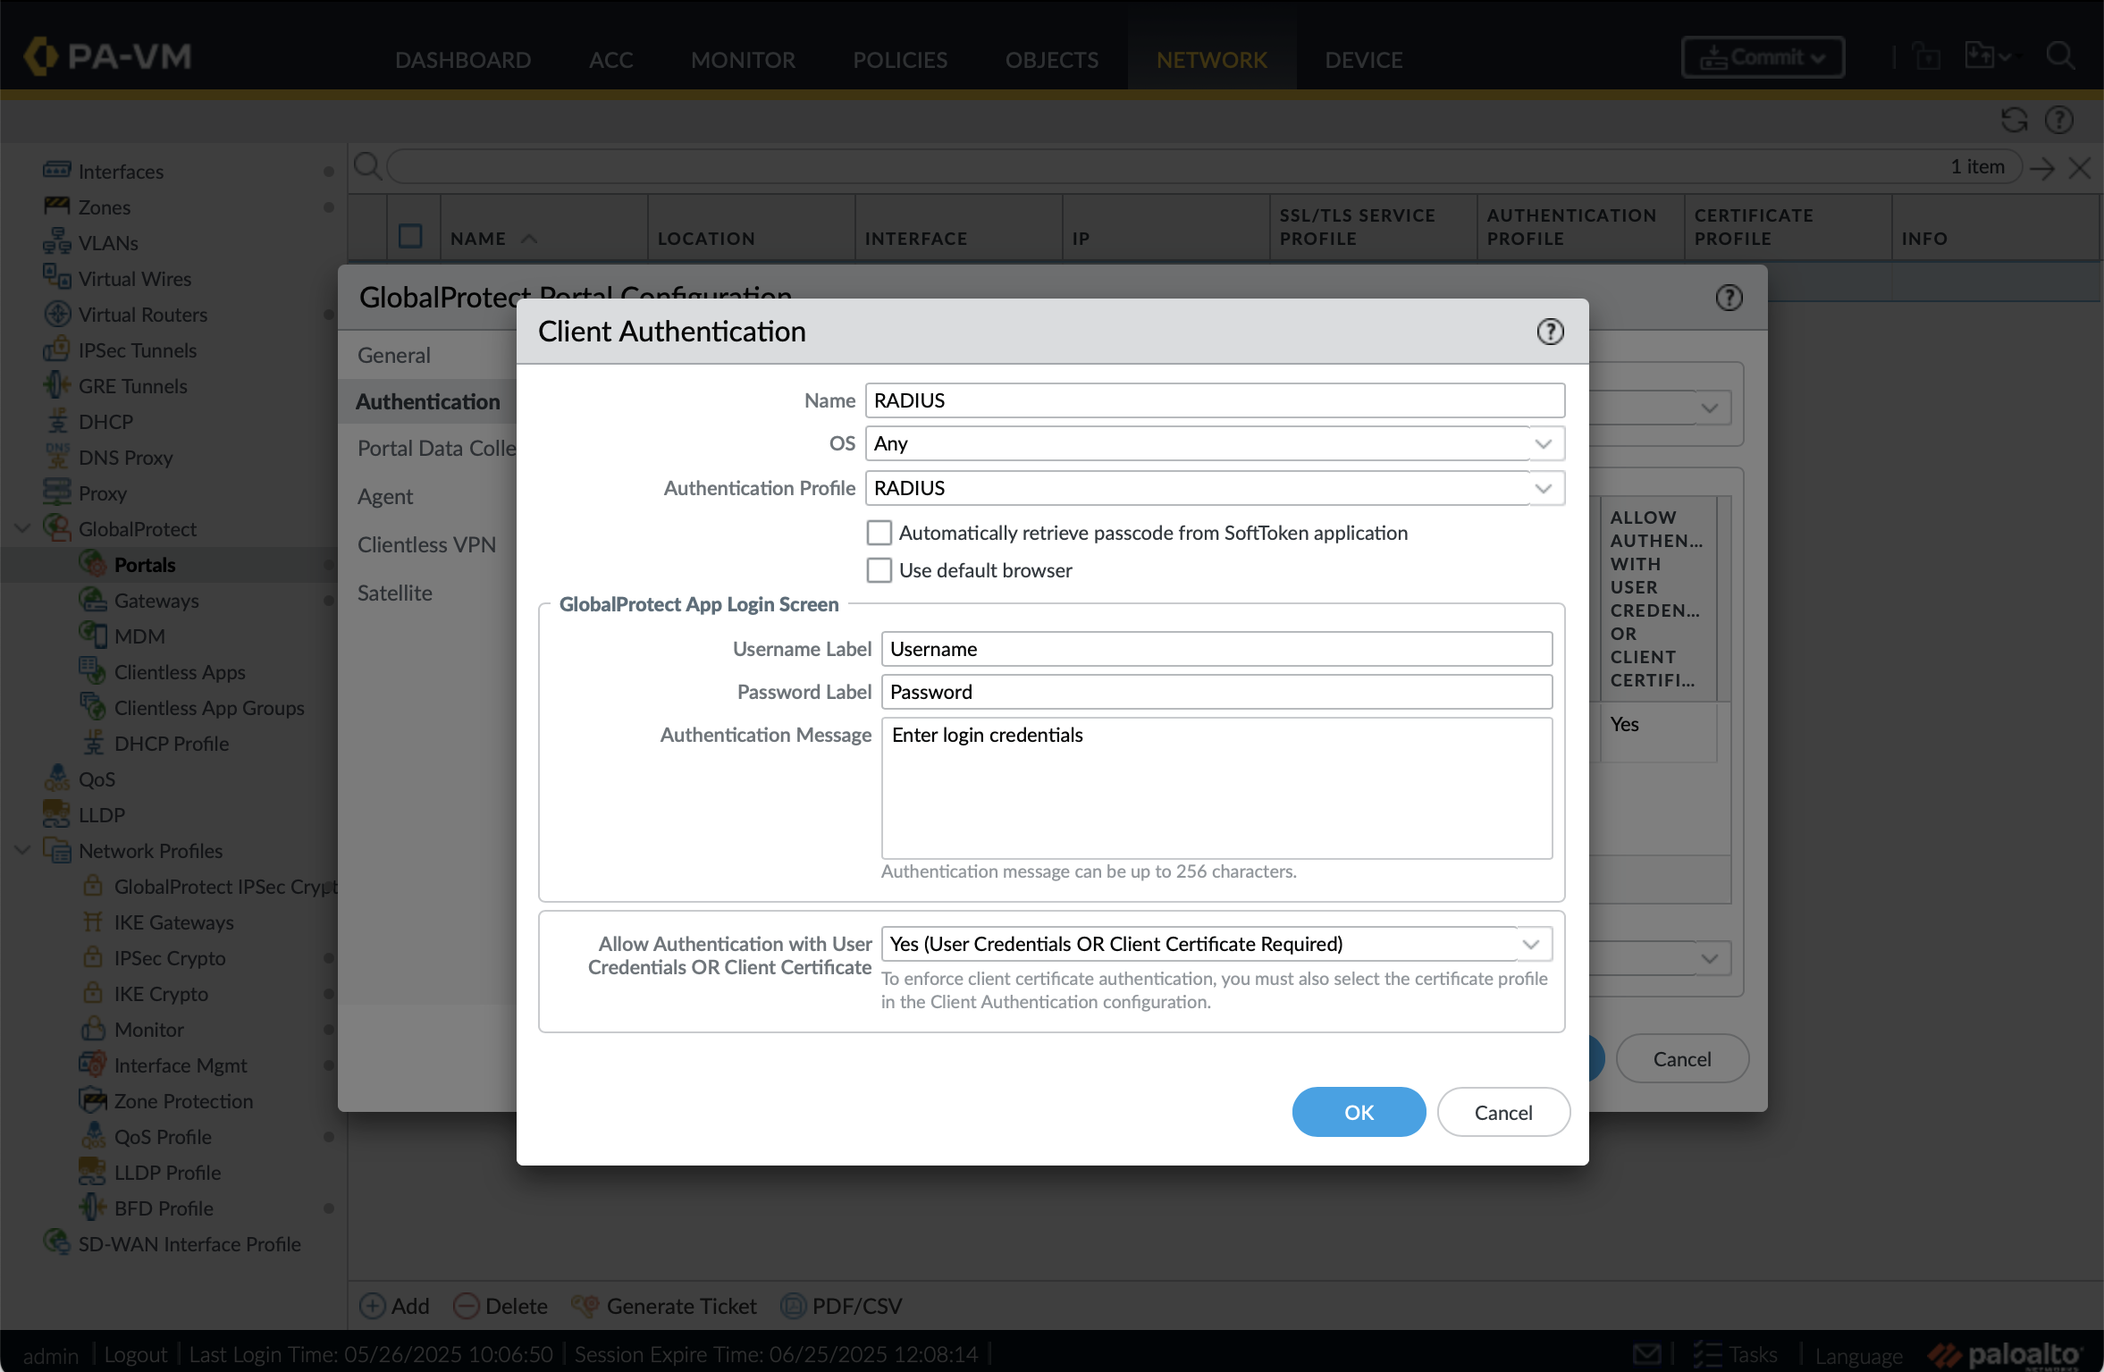Screen dimensions: 2104x1372
Task: Toggle the select-all checkbox in table header
Action: click(410, 237)
